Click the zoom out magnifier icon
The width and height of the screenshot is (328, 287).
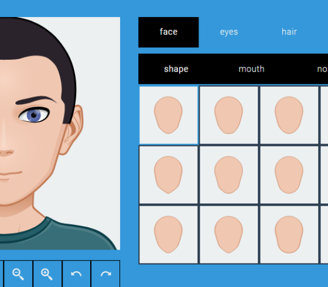tap(18, 274)
